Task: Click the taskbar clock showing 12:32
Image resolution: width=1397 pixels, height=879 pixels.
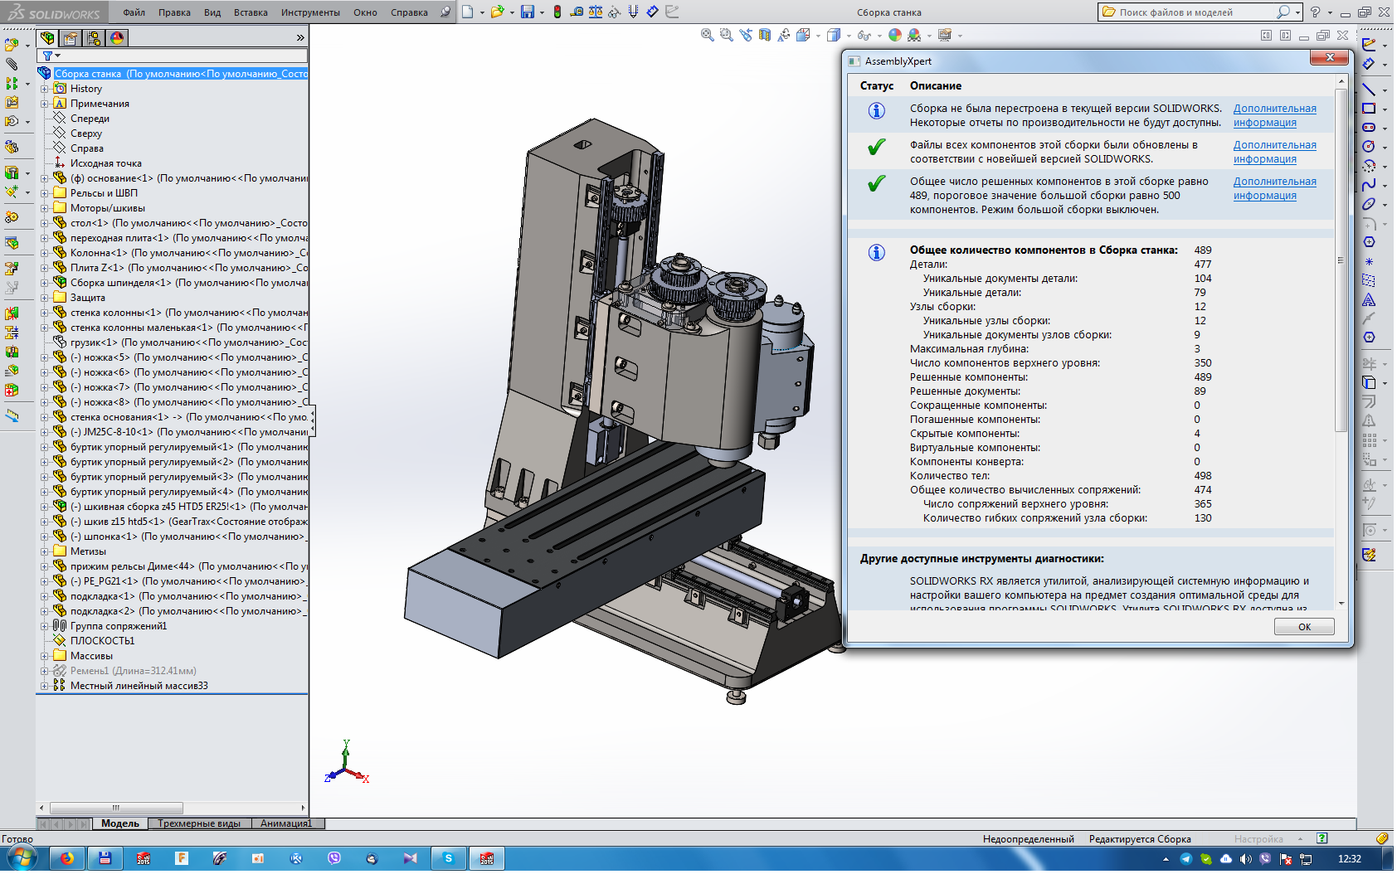Action: (x=1350, y=859)
